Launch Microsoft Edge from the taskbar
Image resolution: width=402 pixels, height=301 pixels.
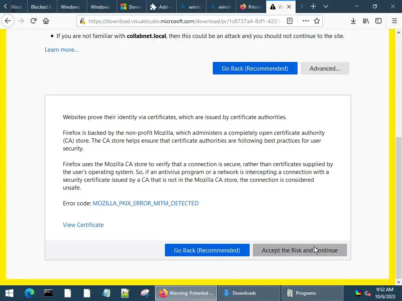[x=29, y=293]
